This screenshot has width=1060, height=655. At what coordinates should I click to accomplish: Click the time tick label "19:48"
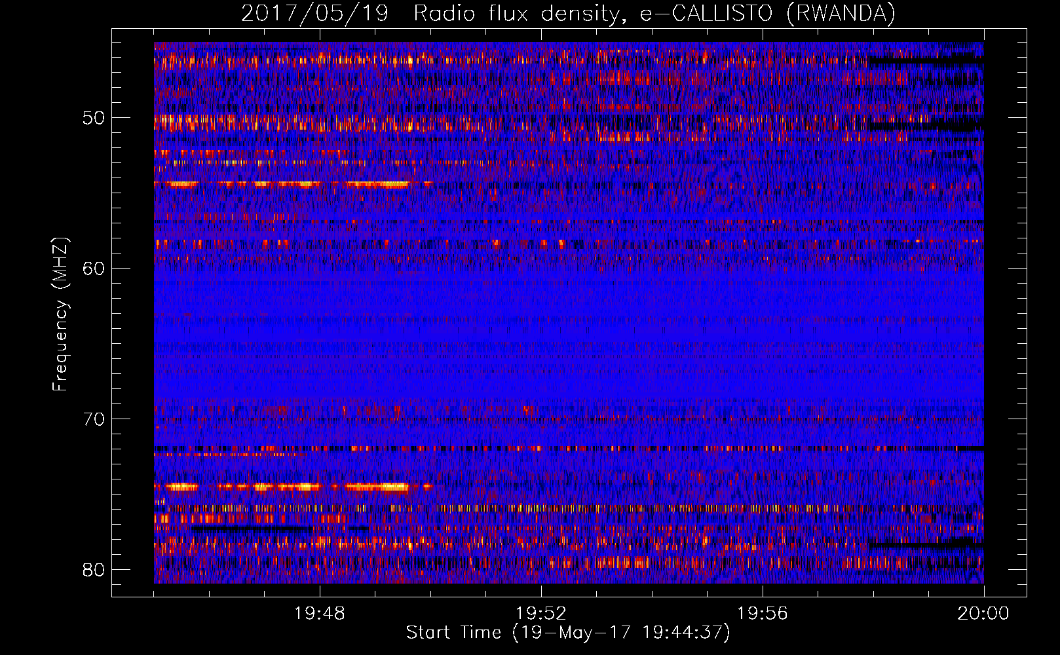pos(320,614)
